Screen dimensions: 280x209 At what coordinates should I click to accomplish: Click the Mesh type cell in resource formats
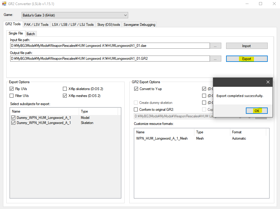[x=200, y=138]
